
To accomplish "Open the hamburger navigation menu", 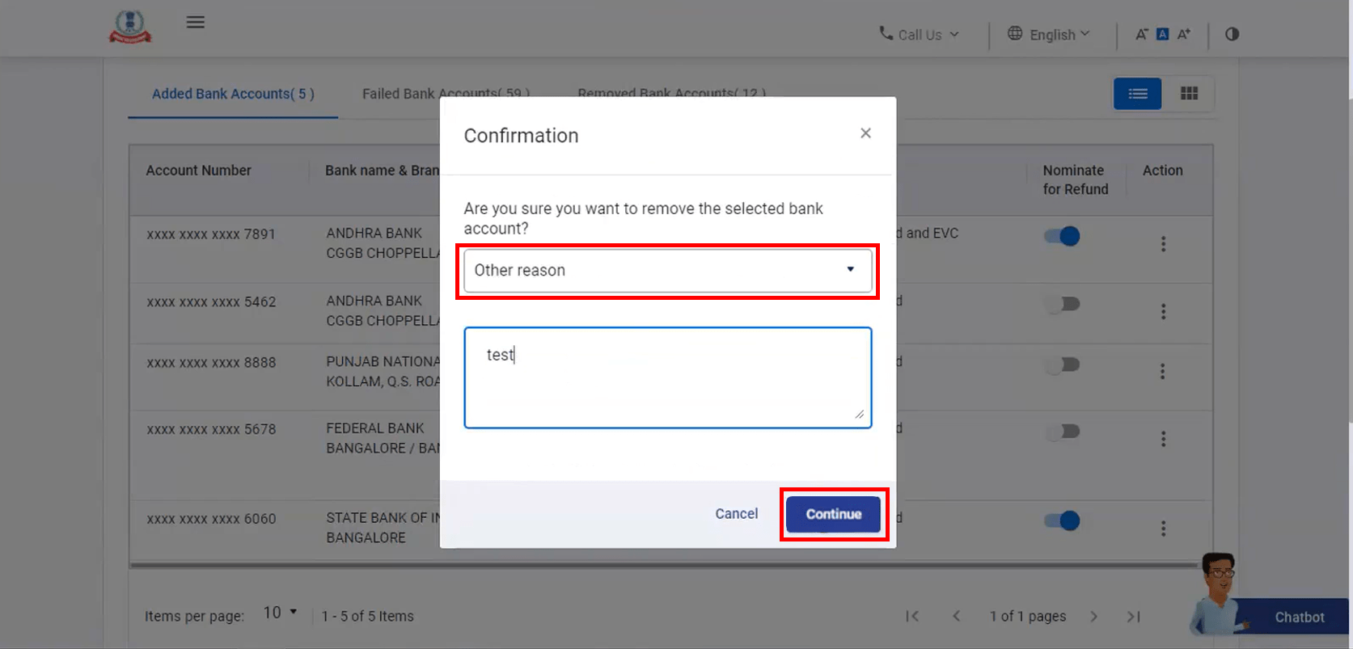I will pos(195,22).
